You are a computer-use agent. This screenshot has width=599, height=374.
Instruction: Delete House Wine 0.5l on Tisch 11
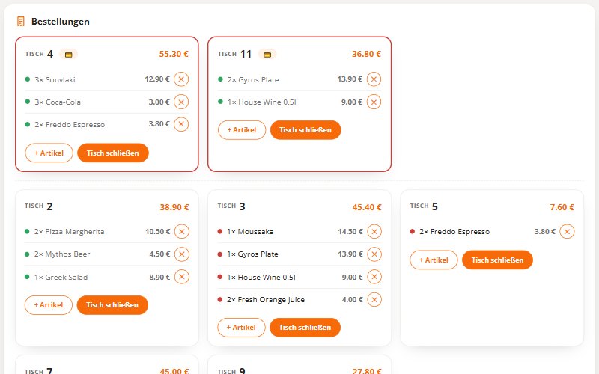coord(374,102)
